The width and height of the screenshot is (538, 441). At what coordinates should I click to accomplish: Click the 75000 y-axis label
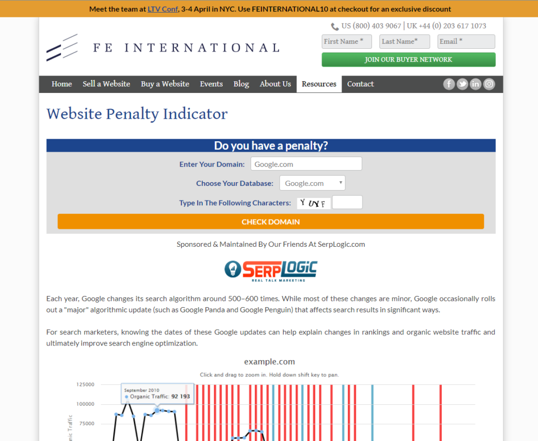click(87, 424)
